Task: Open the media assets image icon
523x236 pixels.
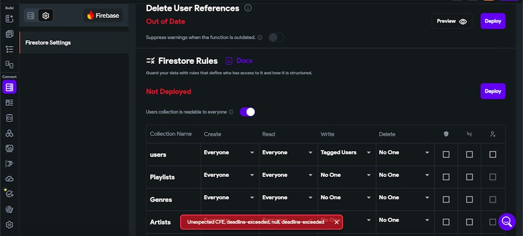Action: (9, 148)
